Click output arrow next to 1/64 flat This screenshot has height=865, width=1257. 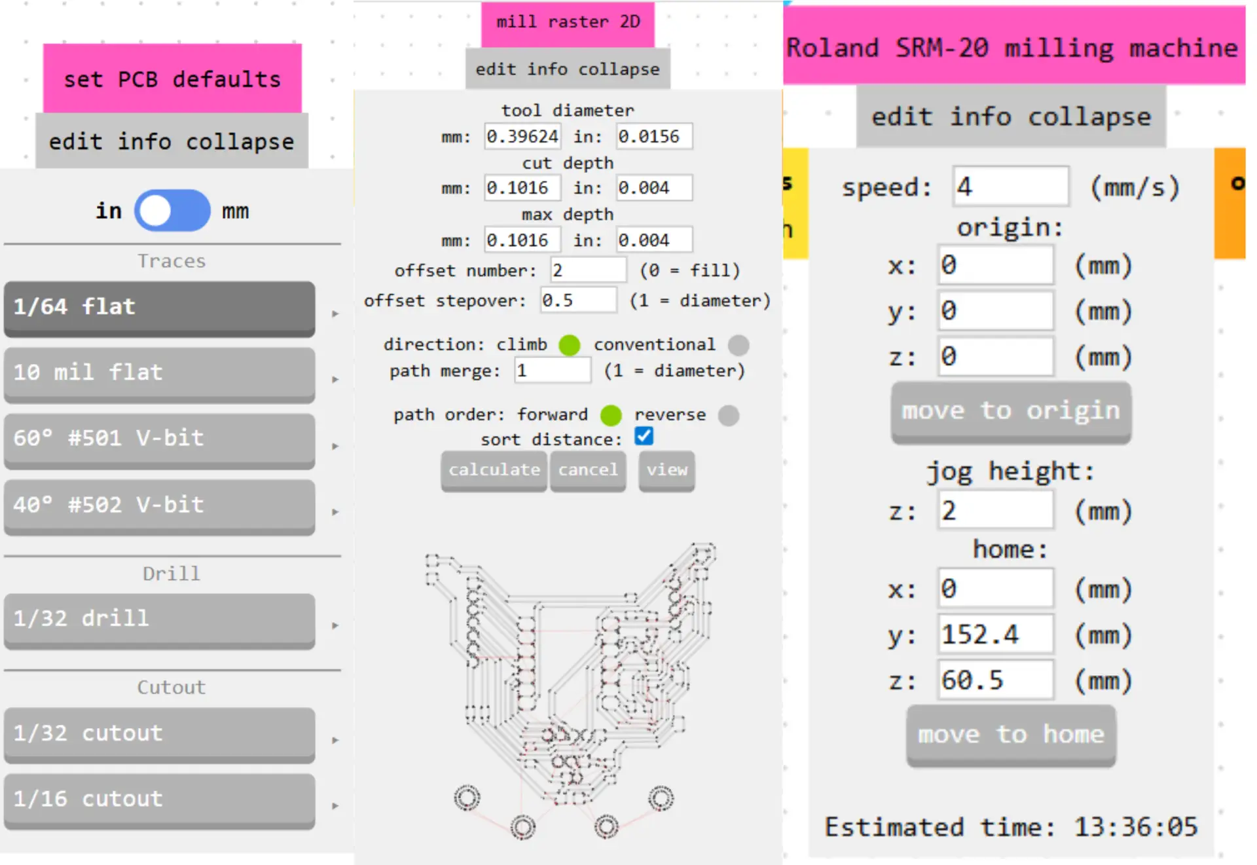coord(335,314)
